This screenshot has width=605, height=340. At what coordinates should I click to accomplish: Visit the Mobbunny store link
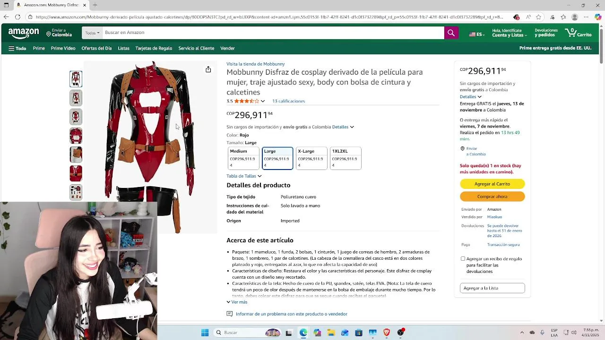(x=256, y=64)
